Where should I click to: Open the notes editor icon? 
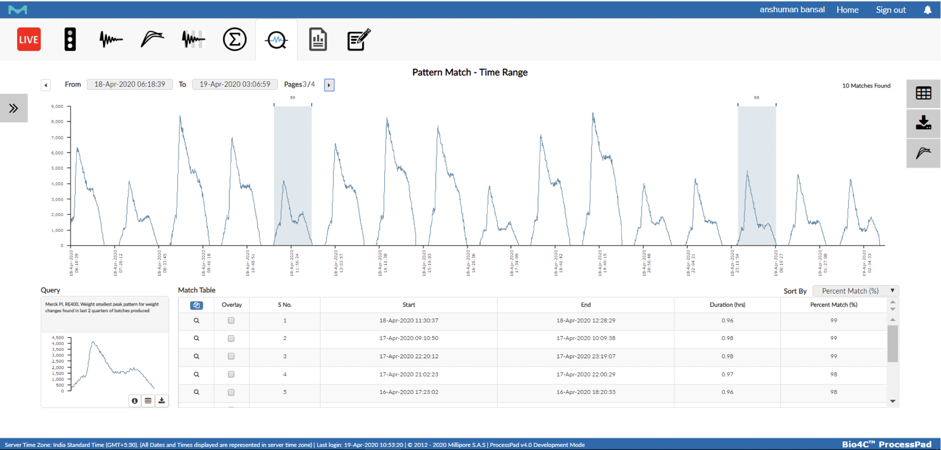click(358, 40)
